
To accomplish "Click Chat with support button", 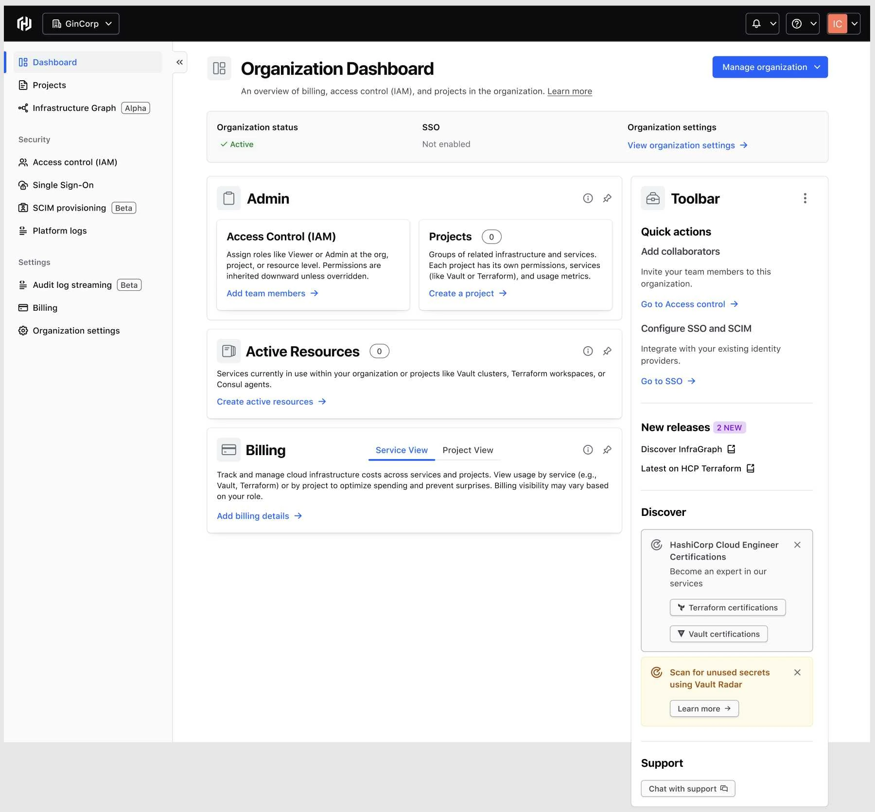I will pos(688,789).
